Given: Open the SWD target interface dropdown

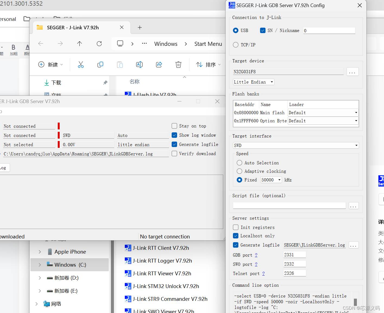Looking at the screenshot, I should (296, 145).
